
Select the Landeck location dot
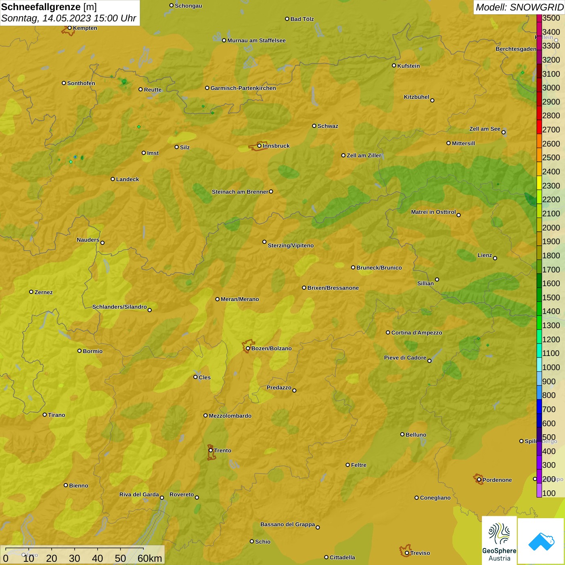pyautogui.click(x=113, y=179)
